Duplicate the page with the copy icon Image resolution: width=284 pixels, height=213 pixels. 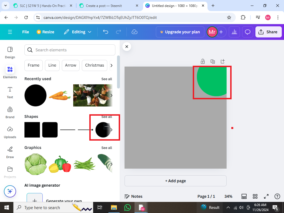coord(213,61)
